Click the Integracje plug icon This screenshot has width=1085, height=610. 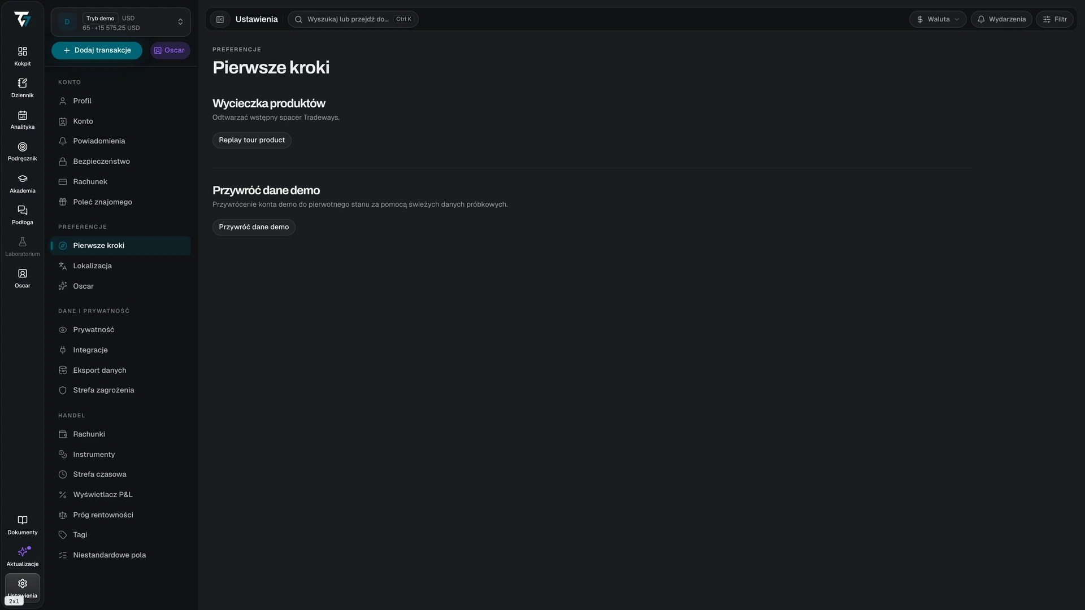tap(63, 350)
